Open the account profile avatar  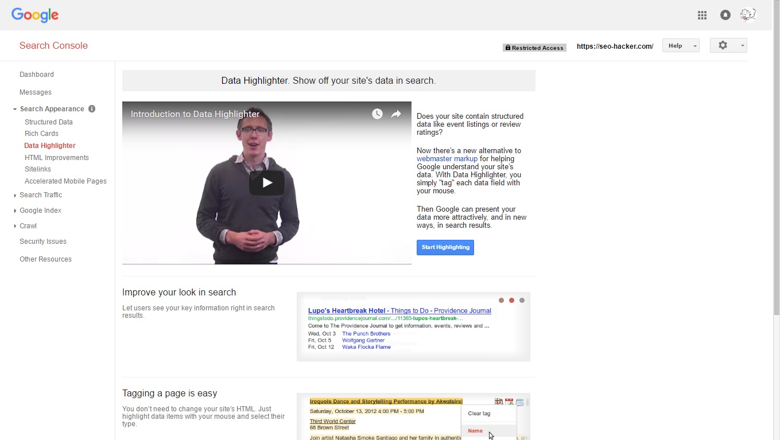click(x=748, y=15)
